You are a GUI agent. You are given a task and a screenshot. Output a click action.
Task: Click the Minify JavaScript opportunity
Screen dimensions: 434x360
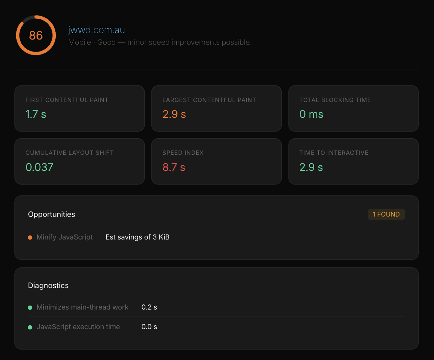[64, 237]
